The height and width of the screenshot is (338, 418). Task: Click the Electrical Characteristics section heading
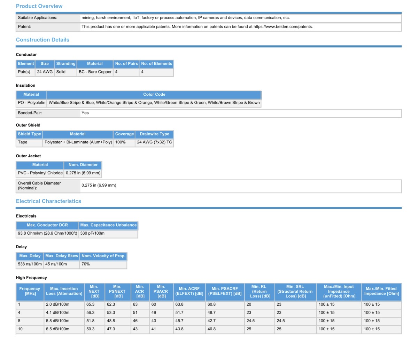coord(48,201)
